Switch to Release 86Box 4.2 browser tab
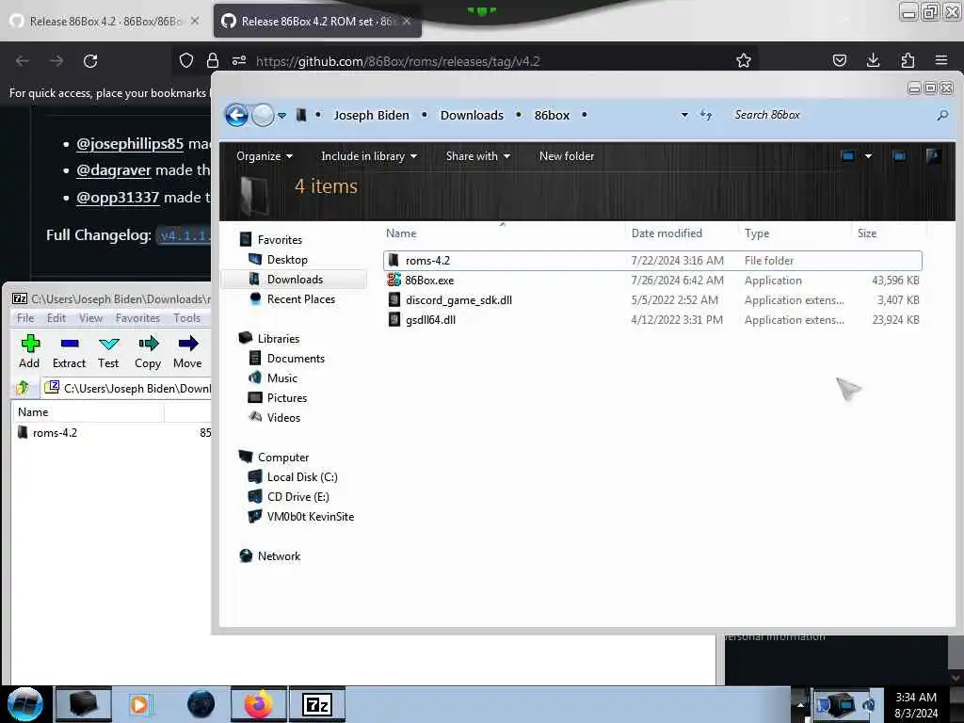This screenshot has width=964, height=723. (104, 22)
